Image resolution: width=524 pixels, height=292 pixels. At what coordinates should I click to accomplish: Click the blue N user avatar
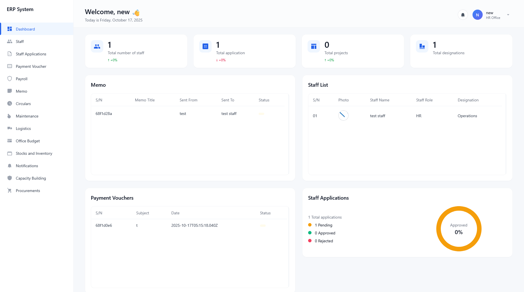point(478,15)
